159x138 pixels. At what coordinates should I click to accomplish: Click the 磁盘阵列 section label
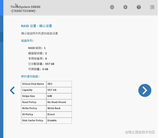point(27,41)
